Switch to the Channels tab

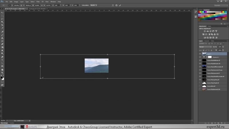[x=206, y=41]
